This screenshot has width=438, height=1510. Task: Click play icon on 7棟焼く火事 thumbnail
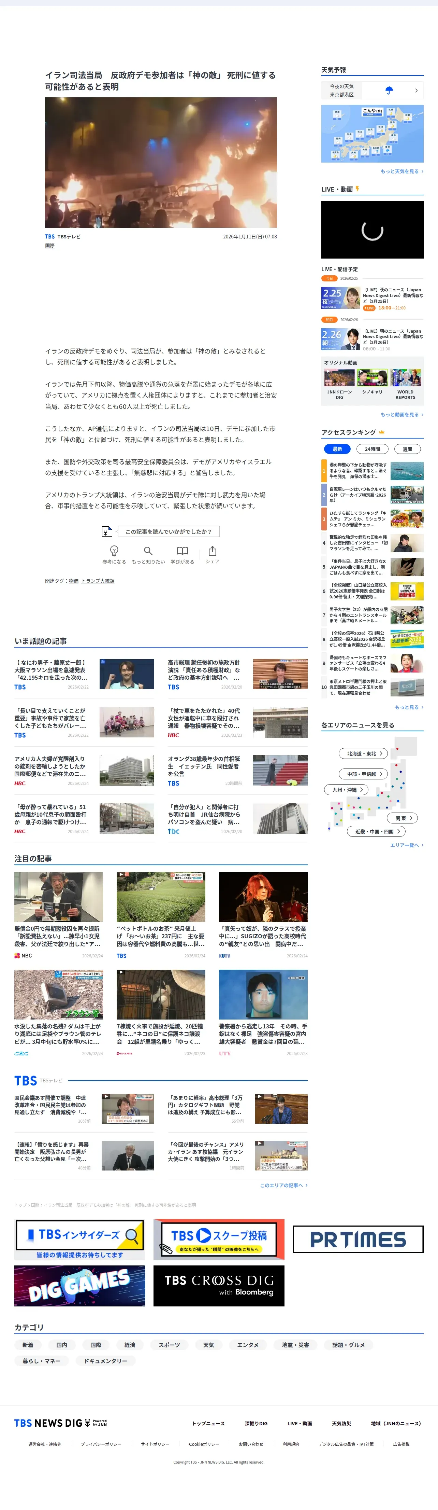121,972
